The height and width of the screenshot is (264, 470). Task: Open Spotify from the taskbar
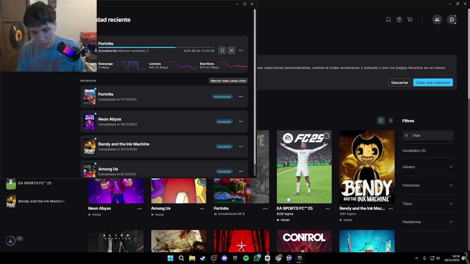246,258
